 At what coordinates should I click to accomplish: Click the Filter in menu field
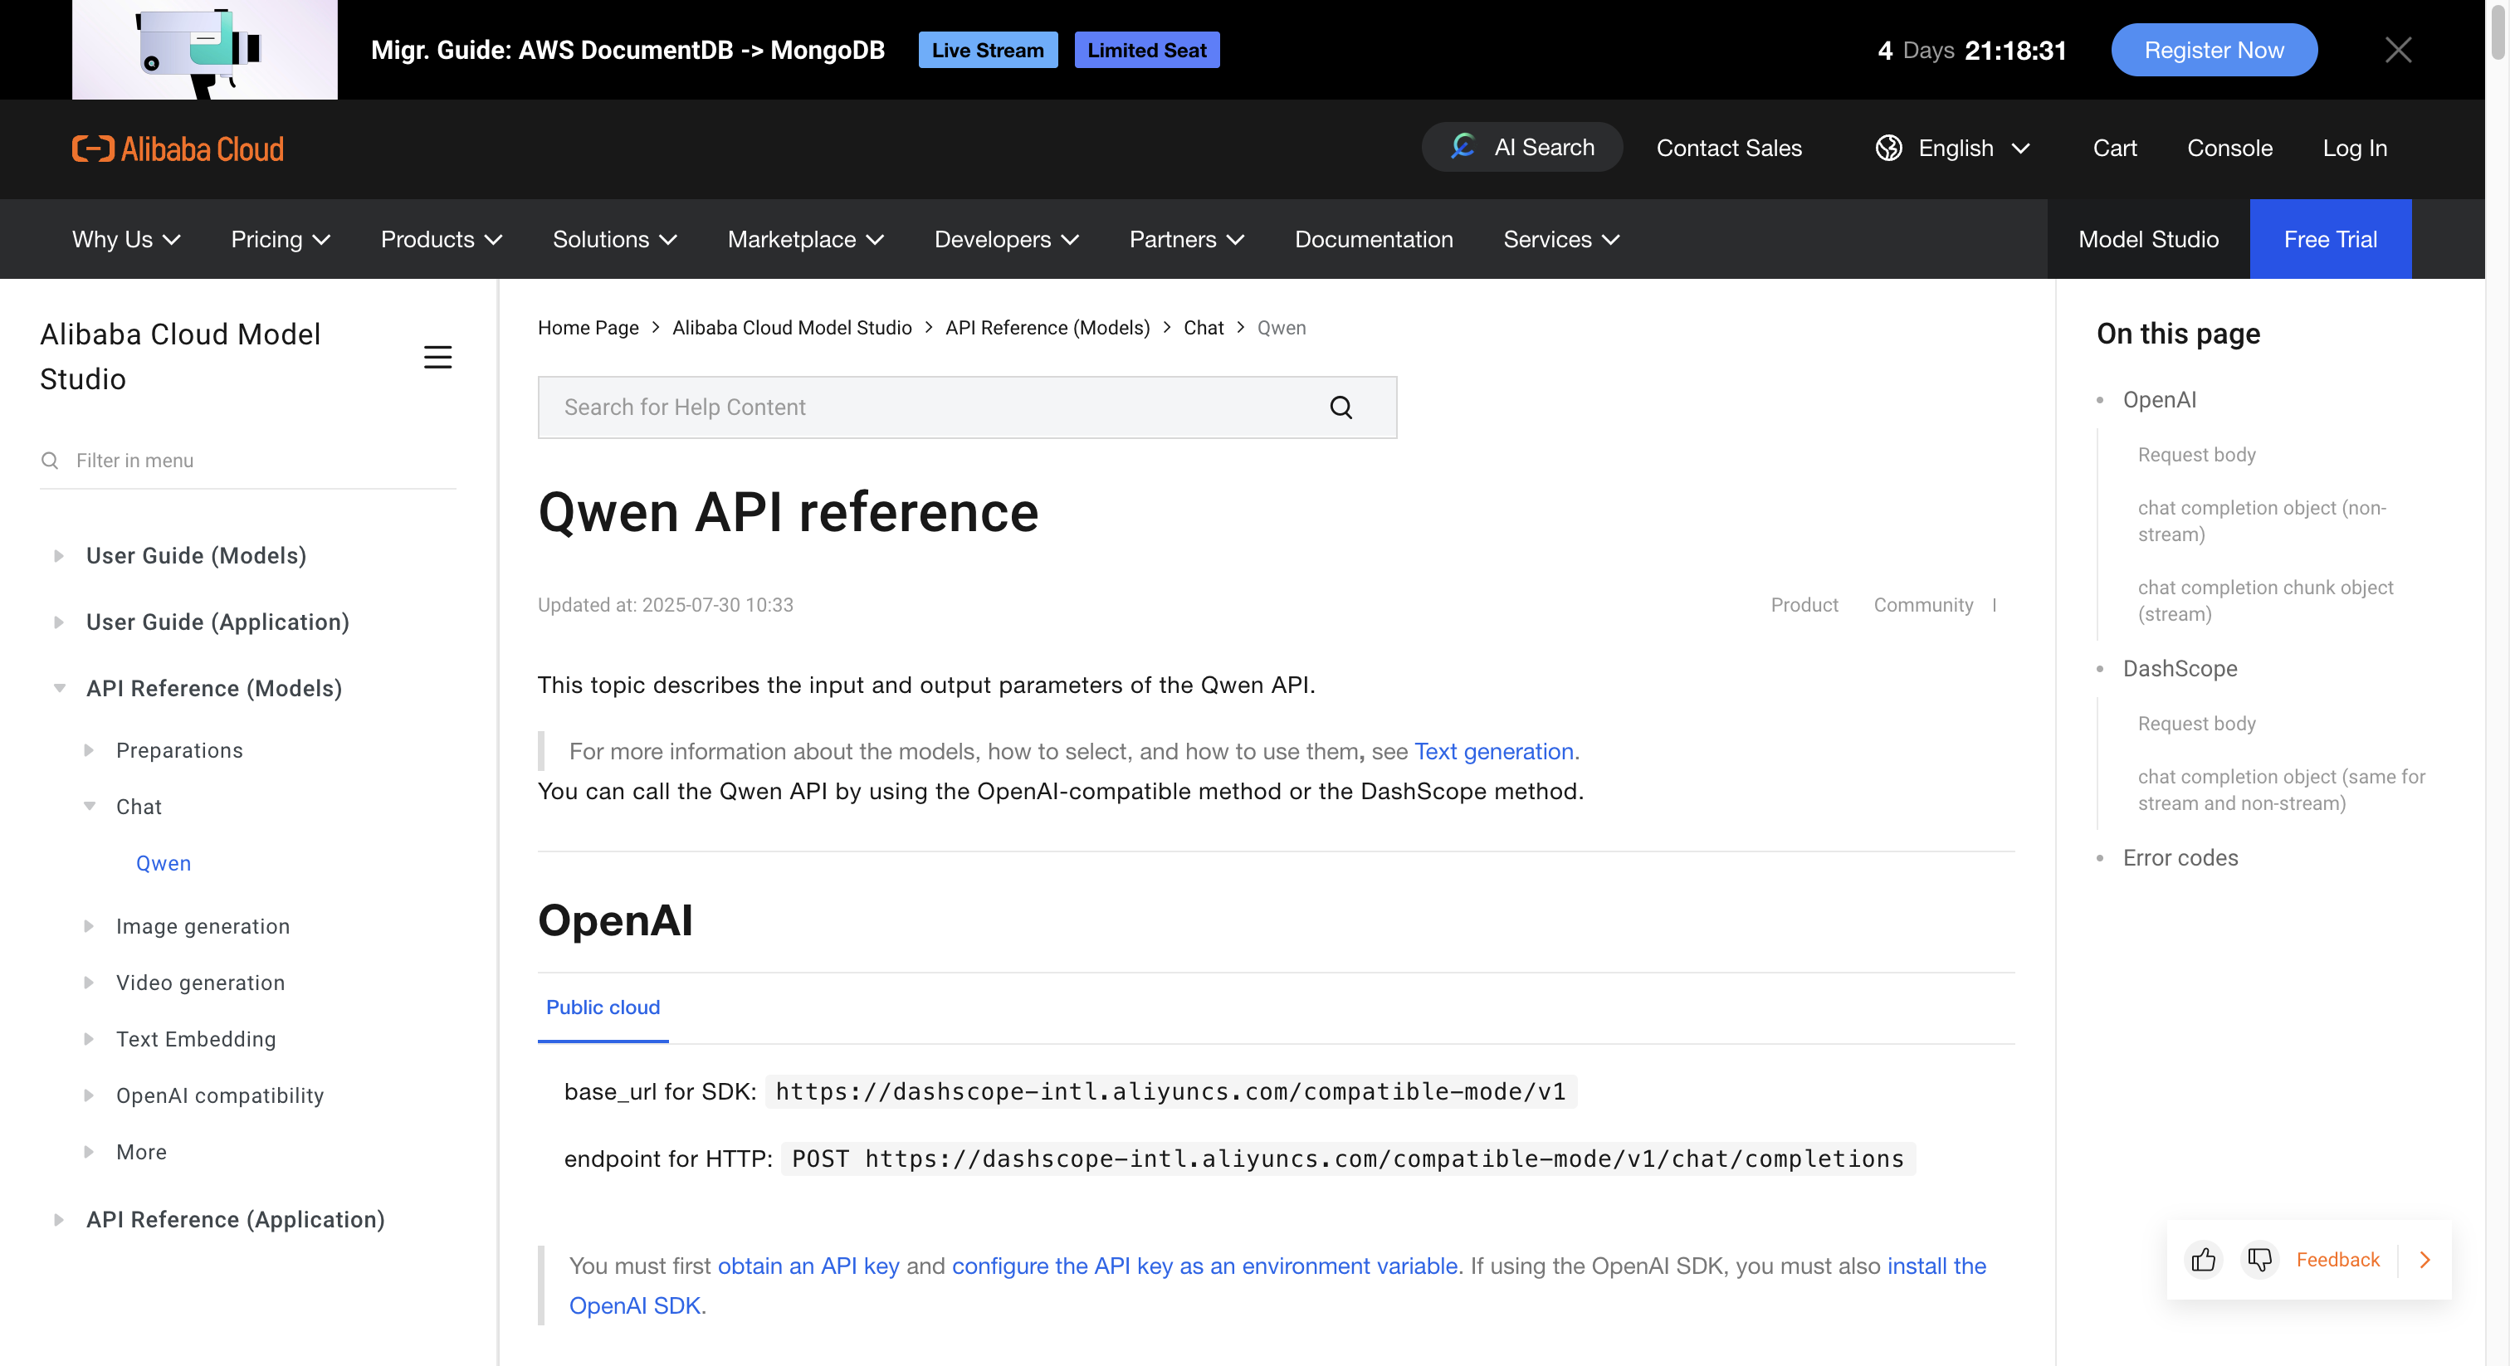pyautogui.click(x=247, y=460)
